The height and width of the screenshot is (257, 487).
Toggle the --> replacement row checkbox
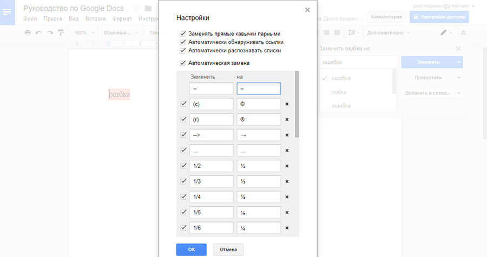coord(183,135)
